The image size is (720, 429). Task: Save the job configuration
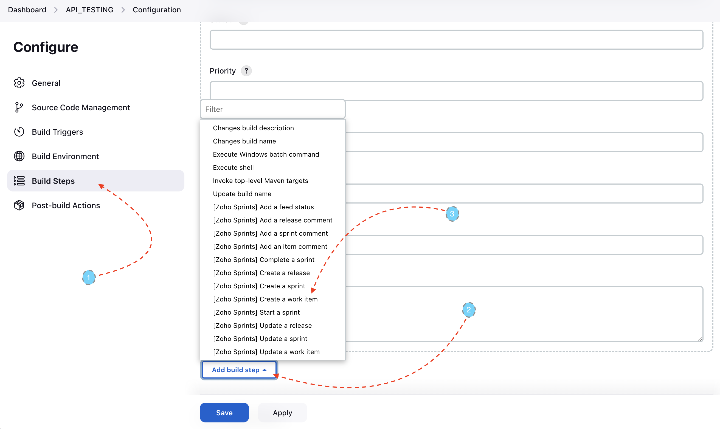pos(224,413)
